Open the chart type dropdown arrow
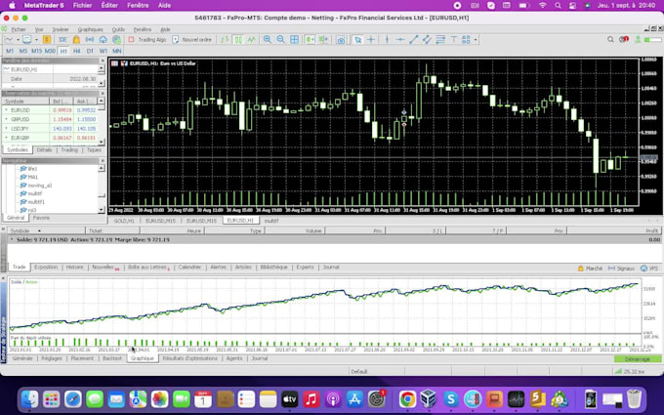 click(18, 40)
